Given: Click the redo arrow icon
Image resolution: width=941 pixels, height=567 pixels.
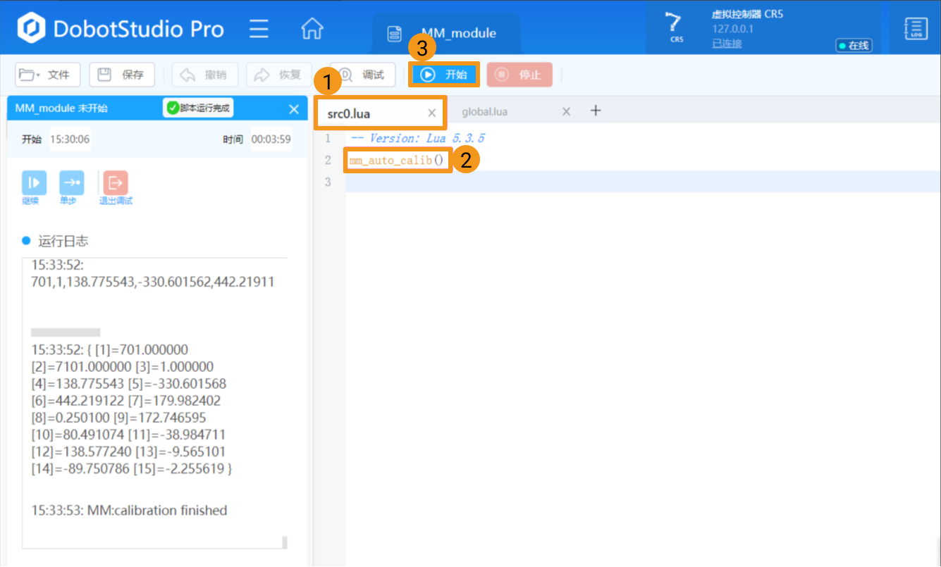Looking at the screenshot, I should tap(262, 75).
